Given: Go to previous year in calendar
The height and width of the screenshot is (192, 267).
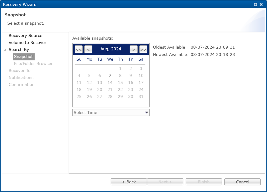Looking at the screenshot, I should click(79, 50).
